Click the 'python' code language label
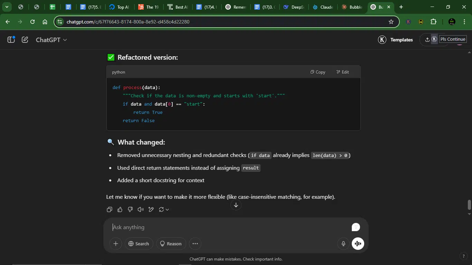Image resolution: width=472 pixels, height=265 pixels. [119, 72]
